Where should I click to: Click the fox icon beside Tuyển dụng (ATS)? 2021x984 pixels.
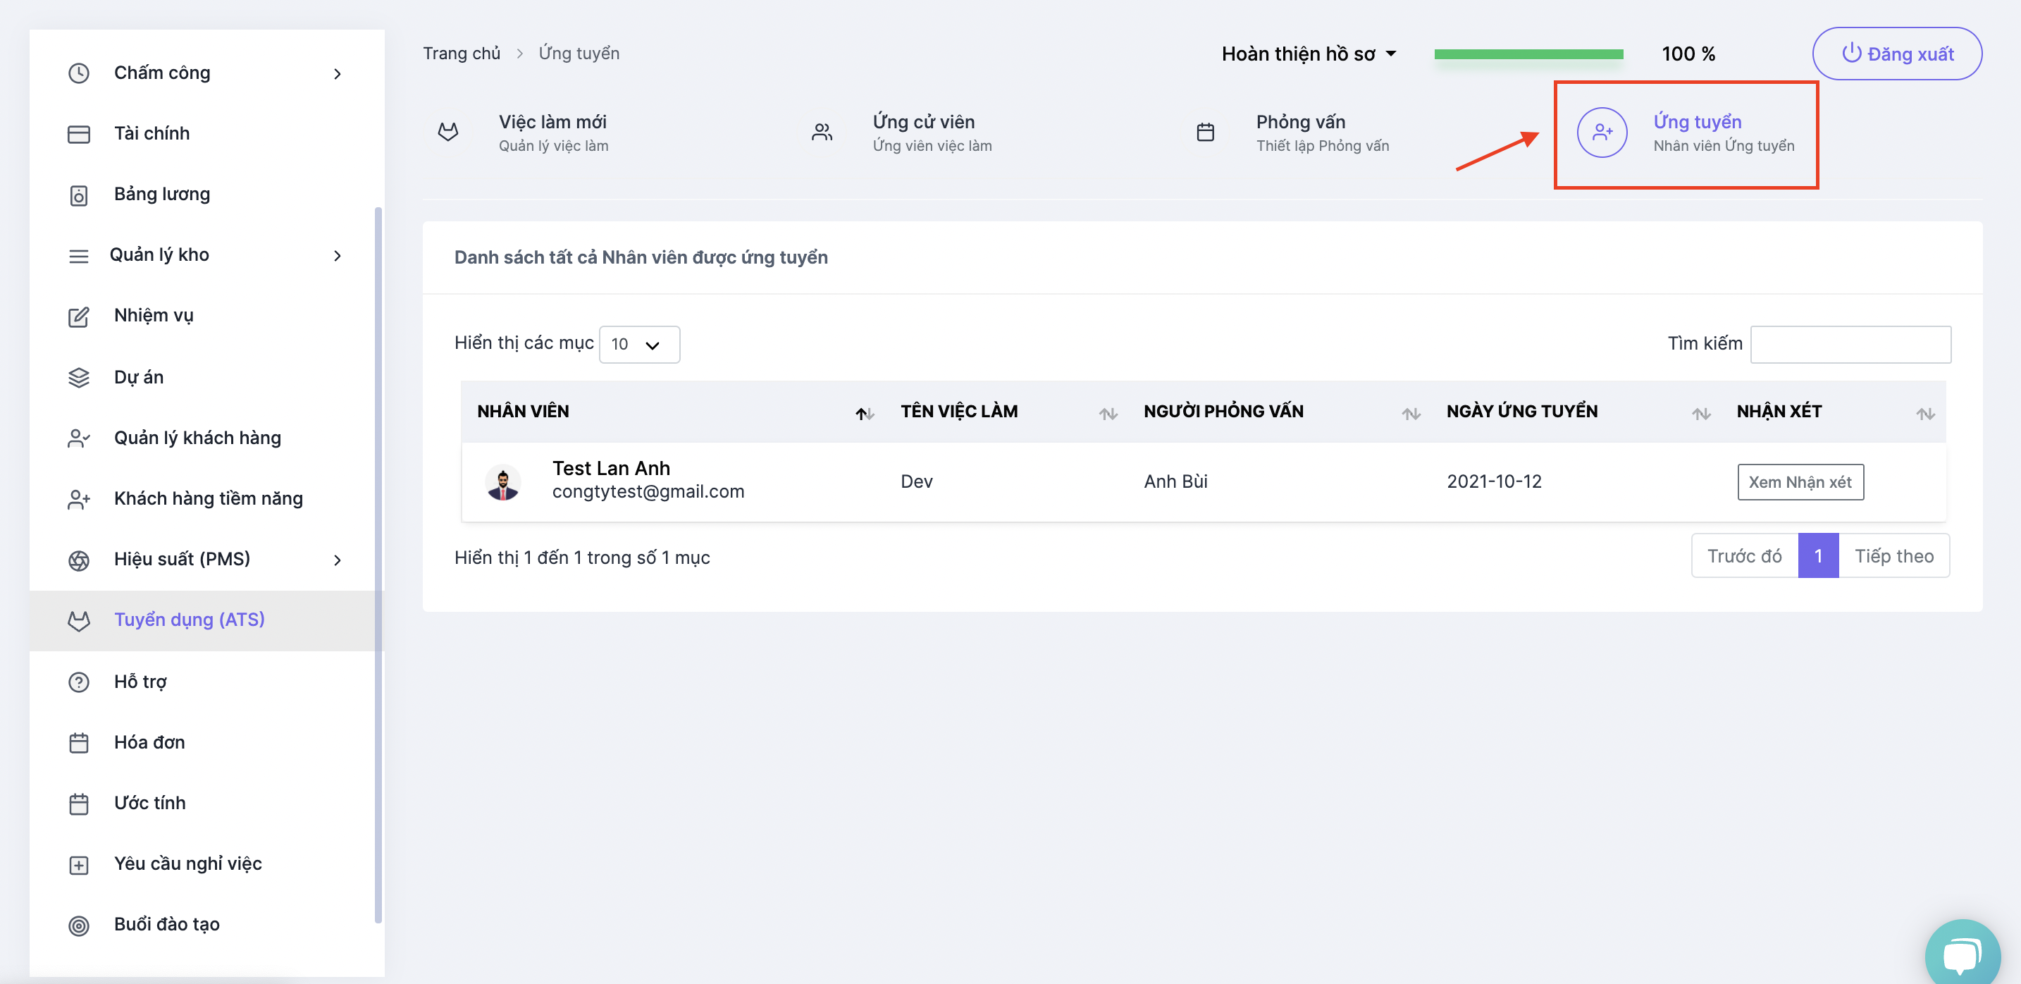click(x=78, y=621)
